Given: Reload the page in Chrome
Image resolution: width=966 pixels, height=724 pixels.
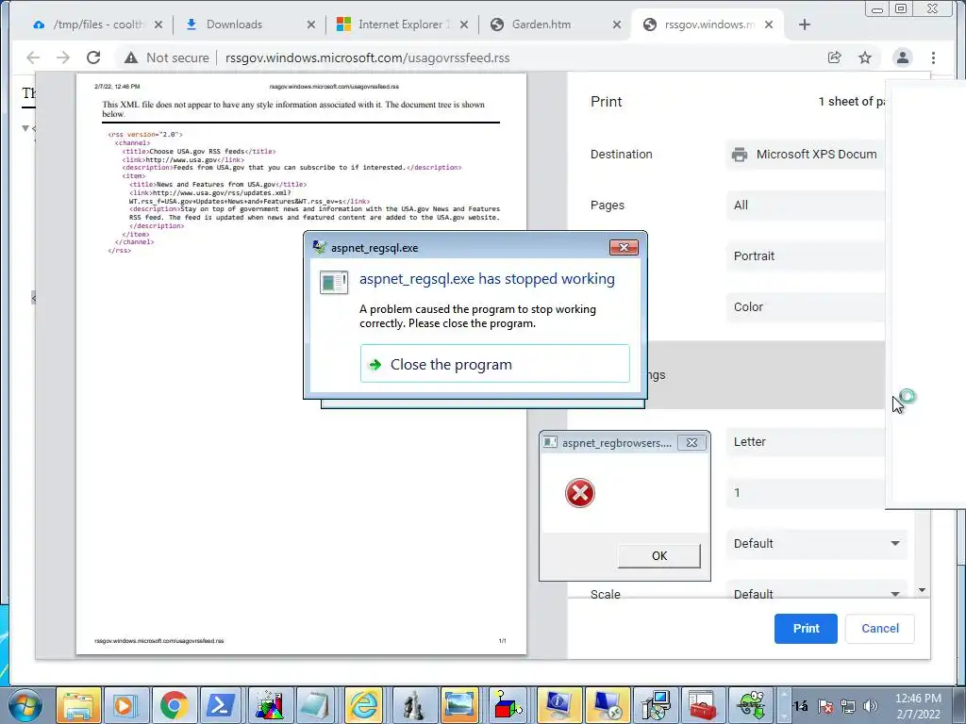Looking at the screenshot, I should (93, 58).
